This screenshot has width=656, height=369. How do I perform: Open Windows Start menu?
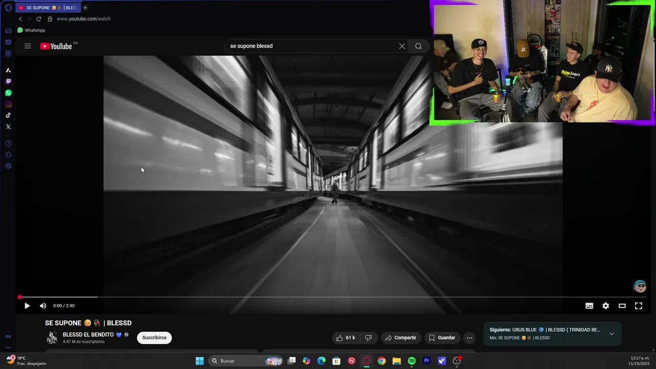pyautogui.click(x=200, y=361)
